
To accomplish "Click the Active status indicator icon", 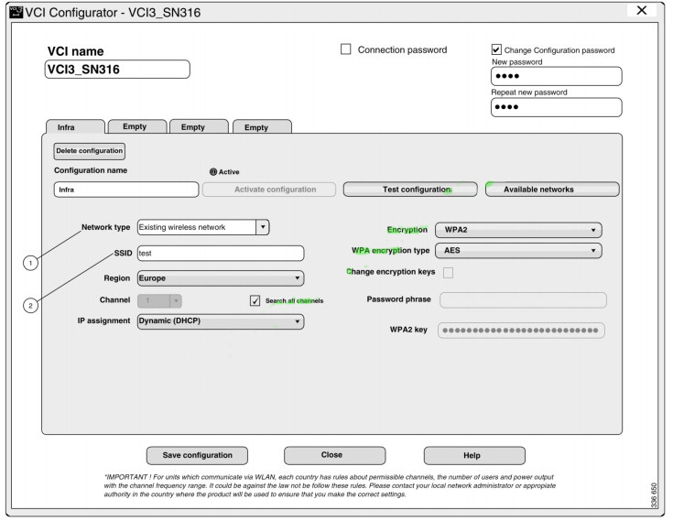I will [x=212, y=171].
